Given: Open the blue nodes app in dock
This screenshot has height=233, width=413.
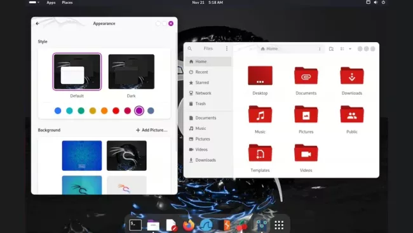Looking at the screenshot, I should (261, 225).
